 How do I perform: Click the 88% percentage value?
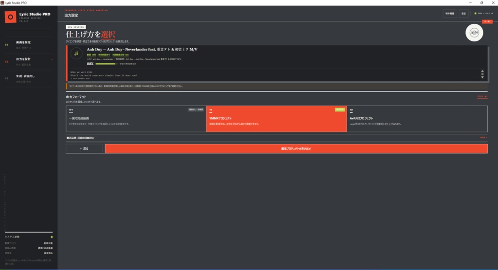point(90,64)
